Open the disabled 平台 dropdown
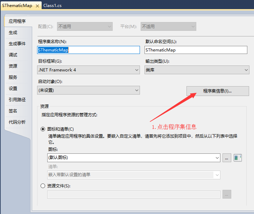This screenshot has width=254, height=214. (x=168, y=26)
